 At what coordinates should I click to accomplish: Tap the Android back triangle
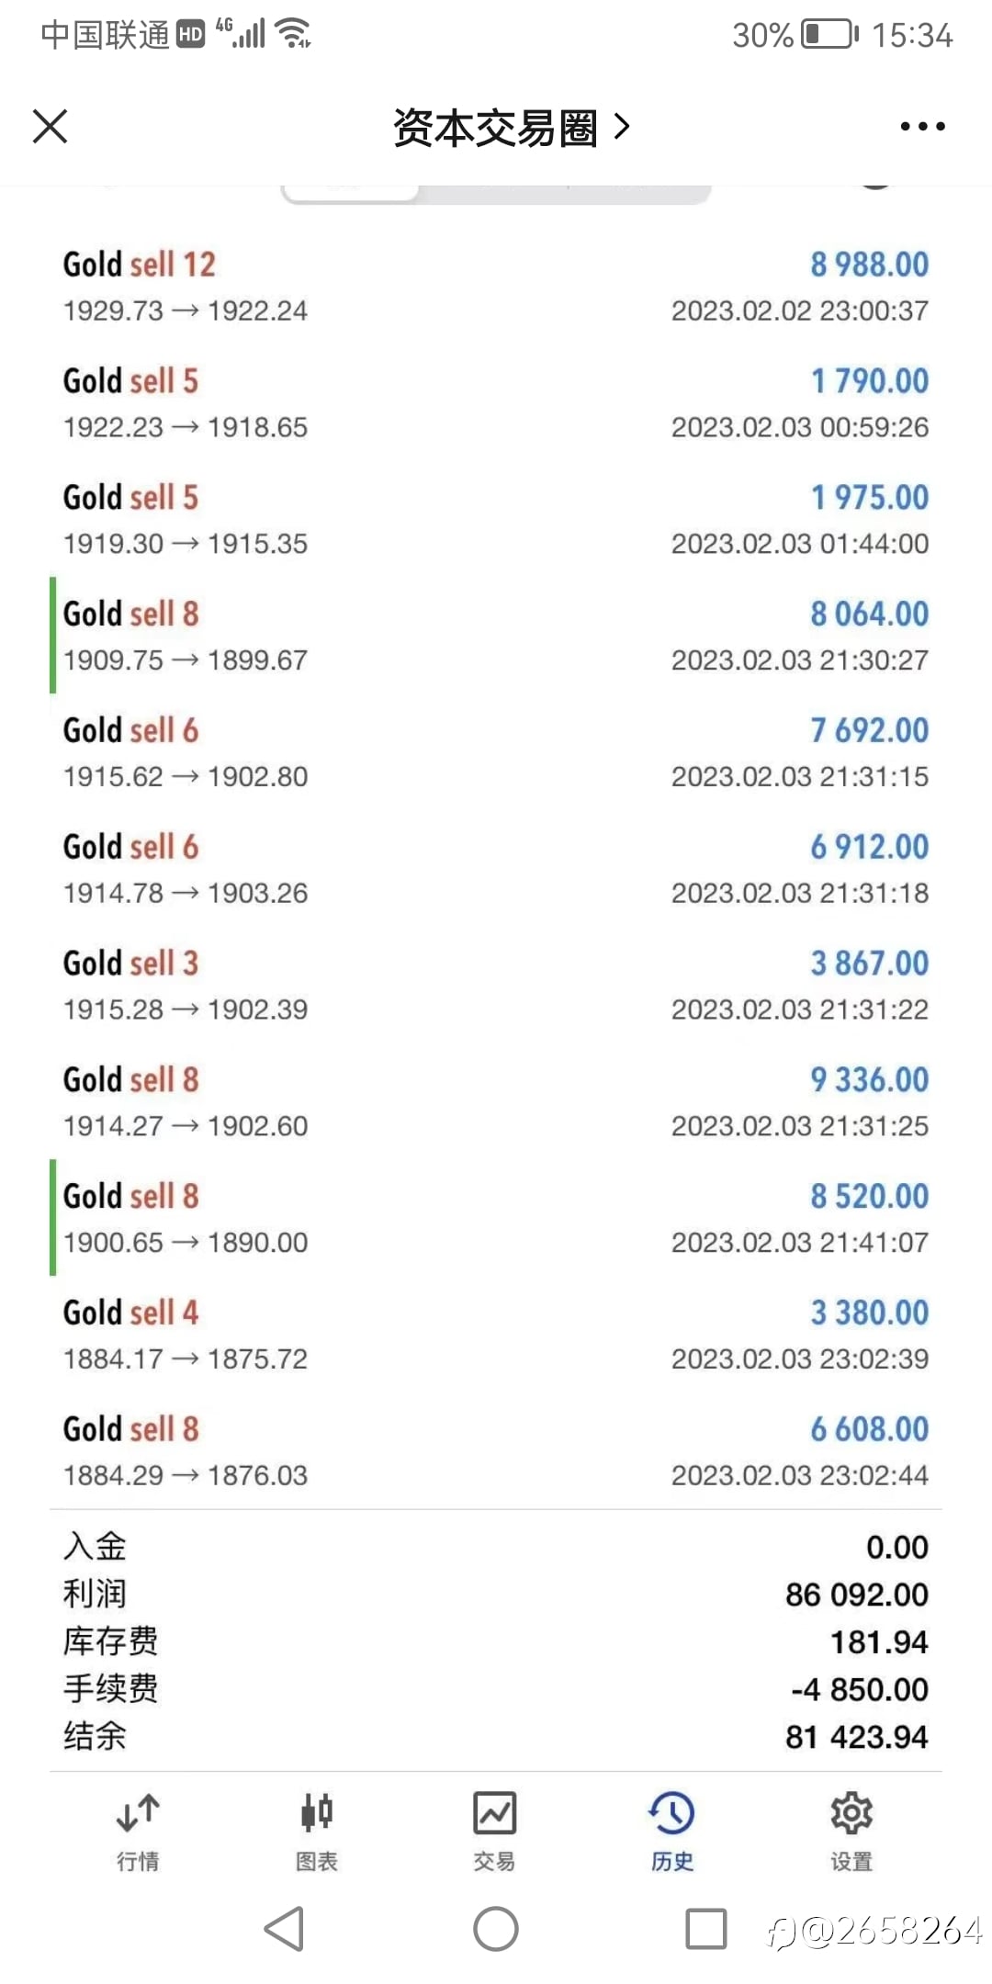point(285,1929)
